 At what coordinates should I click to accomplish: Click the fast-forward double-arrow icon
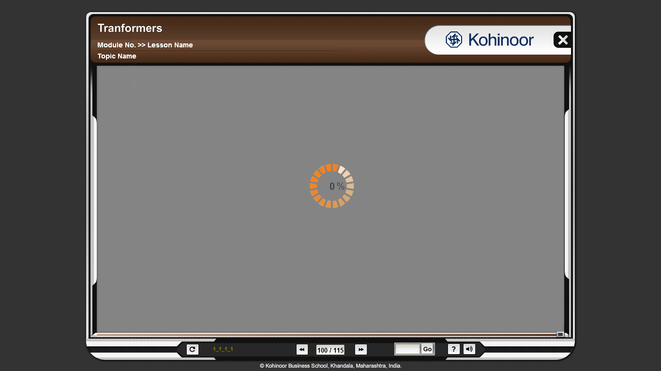tap(361, 349)
